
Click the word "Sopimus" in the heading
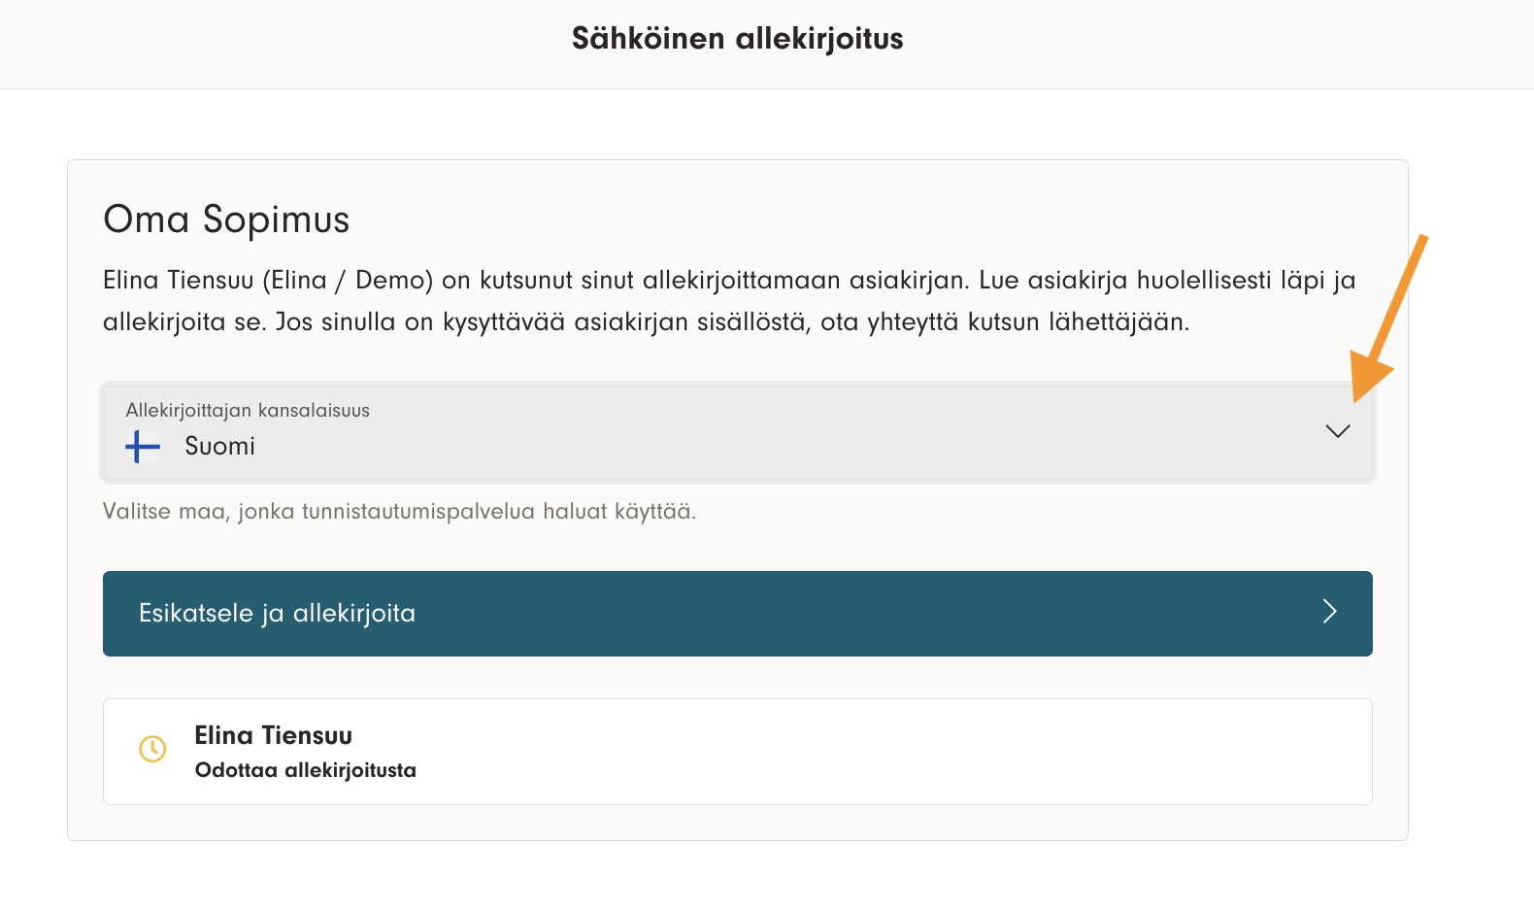pos(276,219)
